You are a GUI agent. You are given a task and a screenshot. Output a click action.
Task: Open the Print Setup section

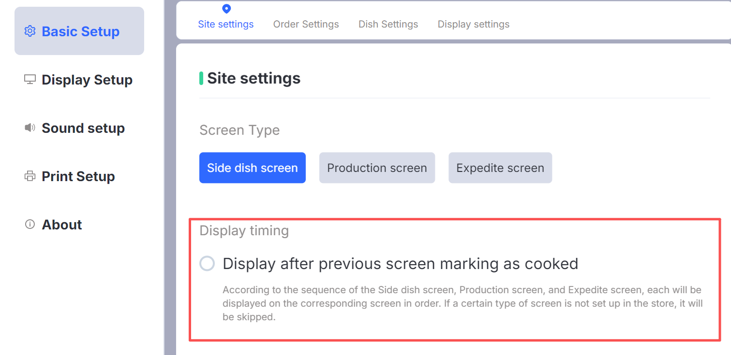[x=78, y=176]
